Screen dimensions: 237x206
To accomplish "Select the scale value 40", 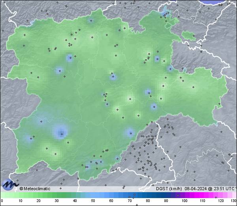I will [x=75, y=201].
